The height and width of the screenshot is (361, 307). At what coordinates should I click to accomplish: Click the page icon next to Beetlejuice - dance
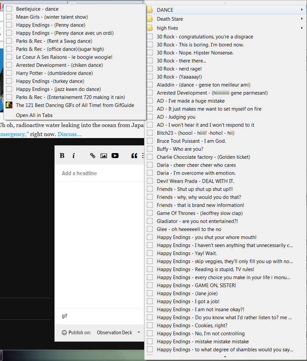tap(9, 9)
